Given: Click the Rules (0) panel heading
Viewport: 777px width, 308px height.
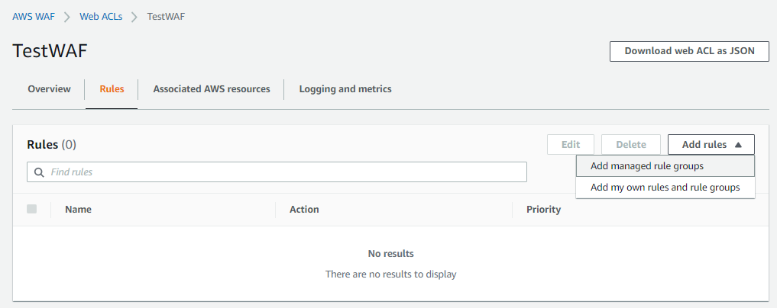Looking at the screenshot, I should click(x=51, y=144).
